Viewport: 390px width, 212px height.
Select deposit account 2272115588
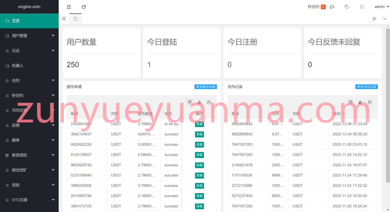coord(242,186)
